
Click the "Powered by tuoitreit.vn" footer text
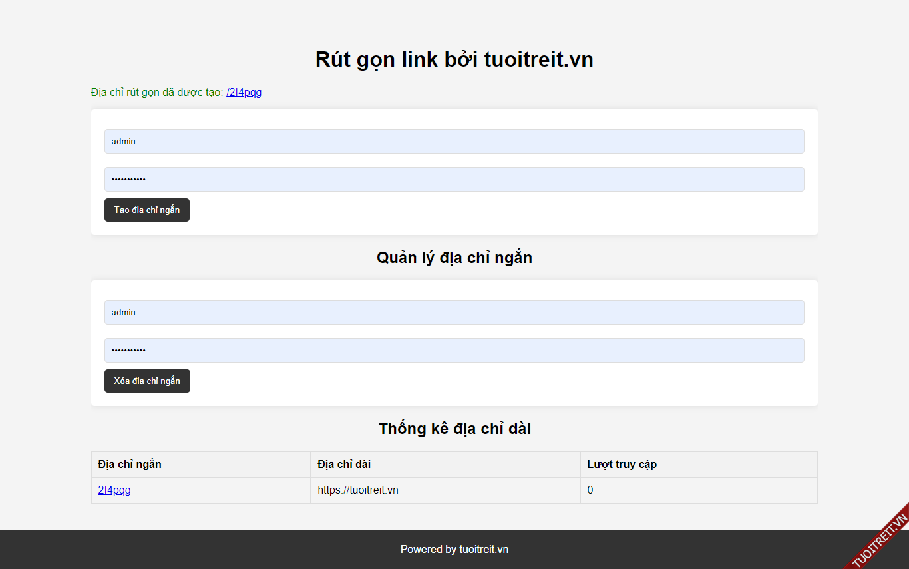tap(454, 549)
